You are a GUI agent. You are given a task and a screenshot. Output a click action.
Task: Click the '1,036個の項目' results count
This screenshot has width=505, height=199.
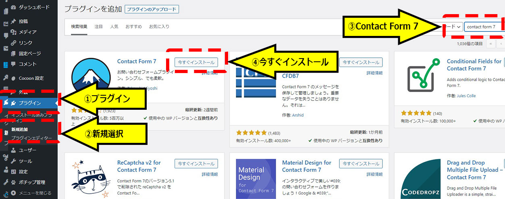(470, 44)
